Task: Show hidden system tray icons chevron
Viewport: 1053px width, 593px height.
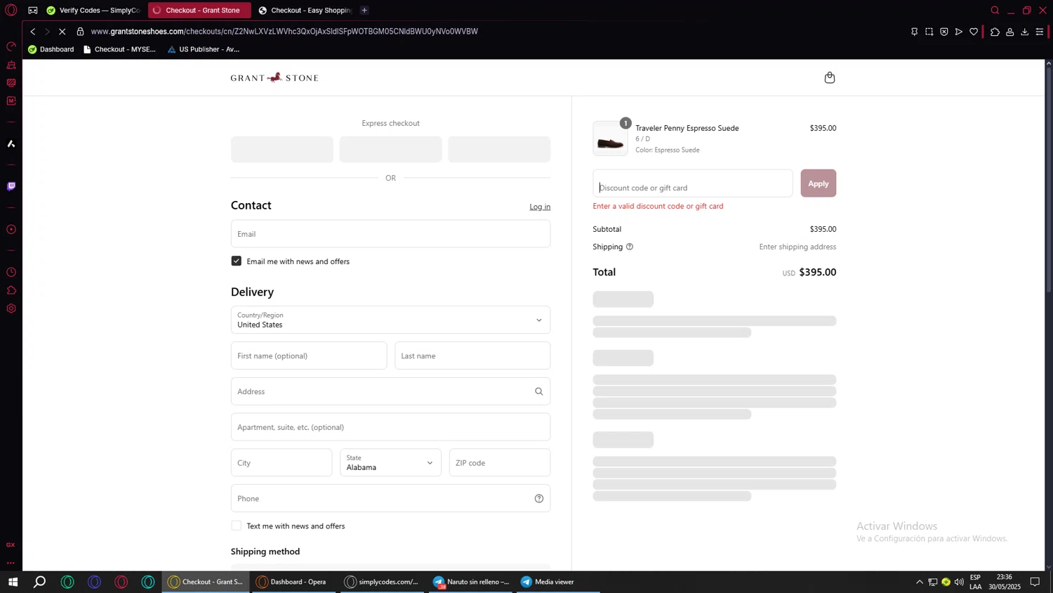Action: (919, 582)
